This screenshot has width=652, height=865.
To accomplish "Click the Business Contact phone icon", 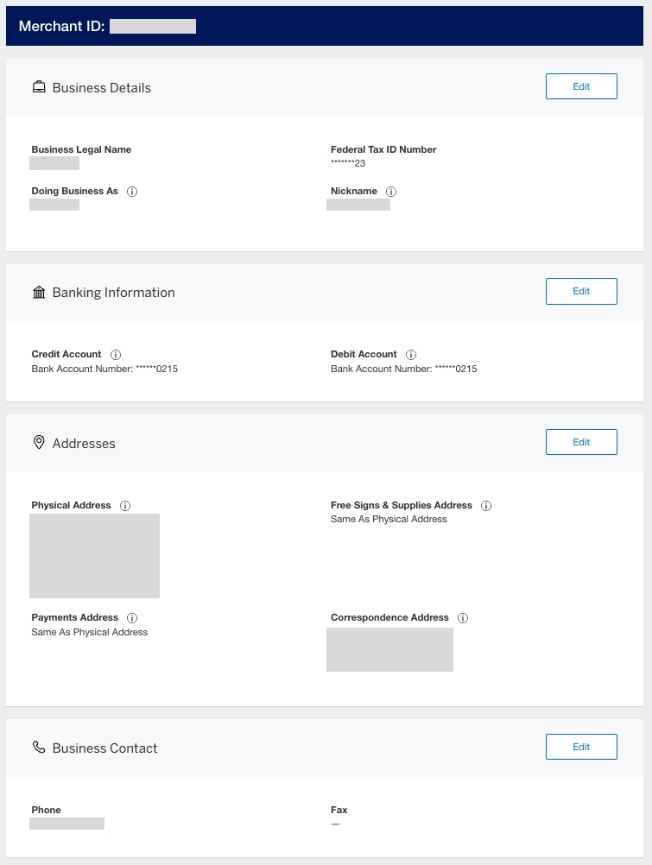I will coord(39,747).
